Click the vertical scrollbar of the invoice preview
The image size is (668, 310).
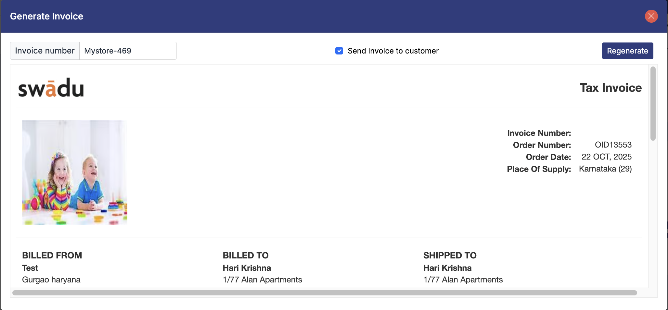coord(653,104)
